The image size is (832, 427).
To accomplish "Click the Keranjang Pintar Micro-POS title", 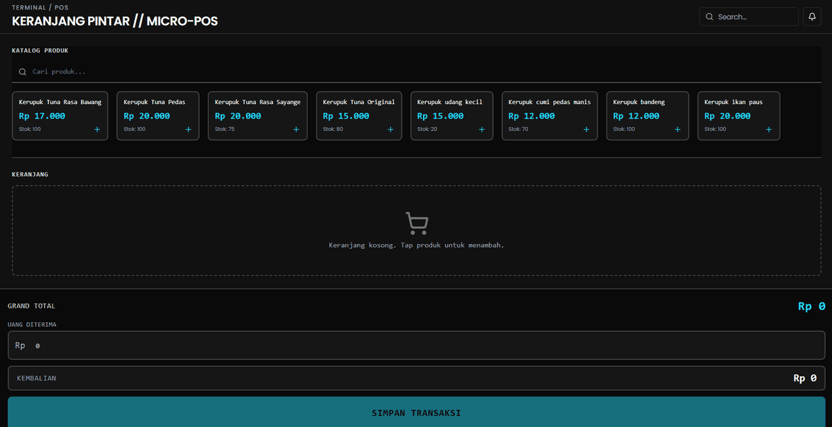I will click(x=115, y=21).
